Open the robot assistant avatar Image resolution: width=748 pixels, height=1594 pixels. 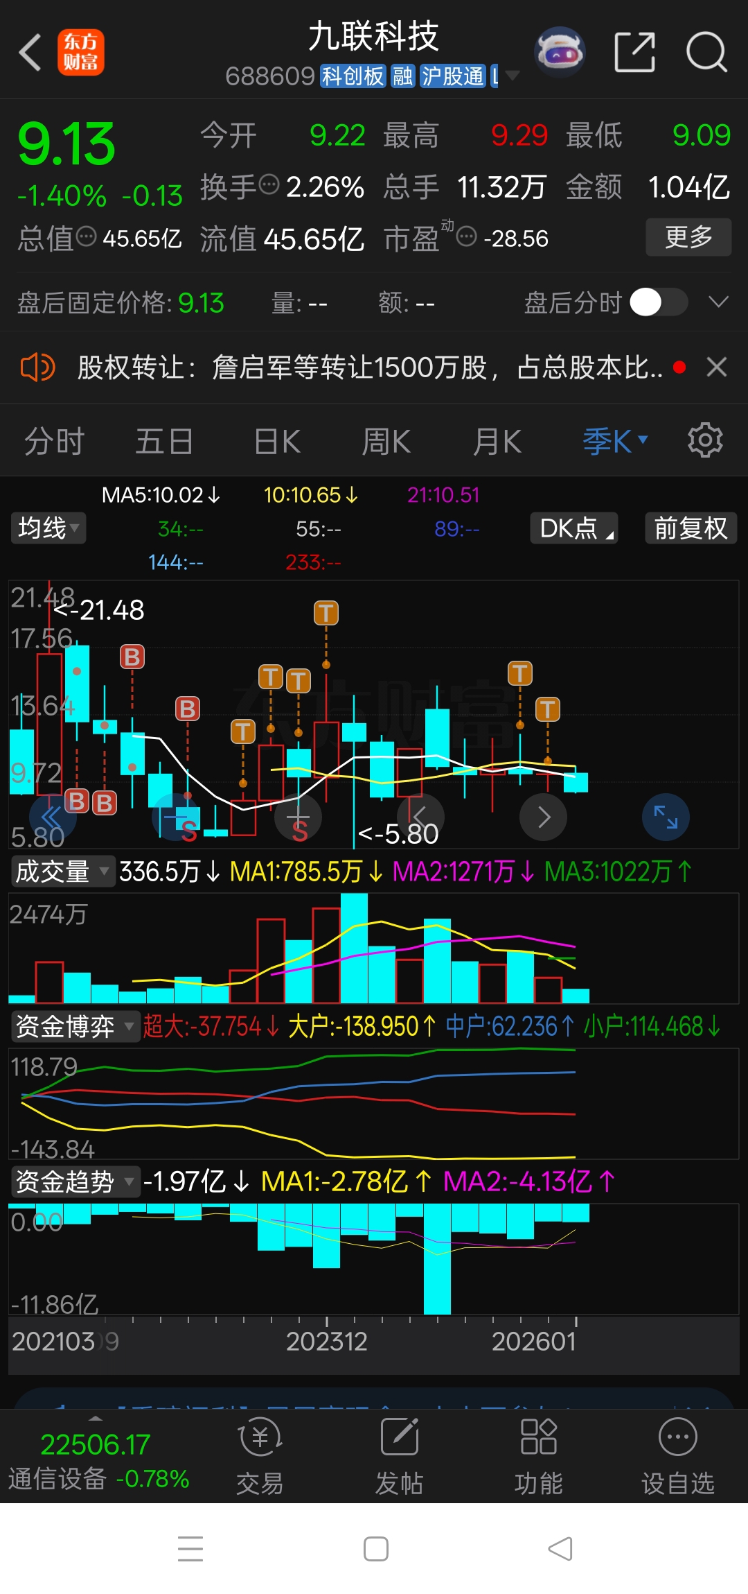click(x=560, y=51)
